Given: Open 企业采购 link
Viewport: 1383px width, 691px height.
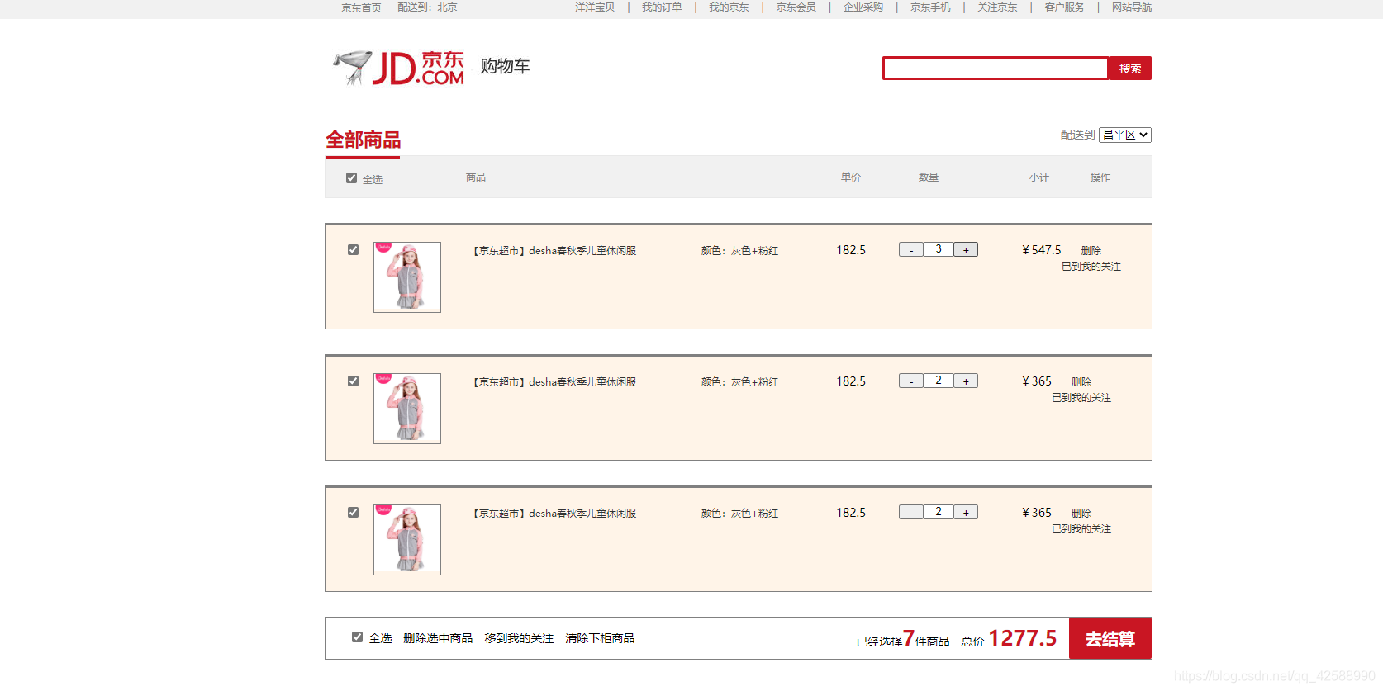Looking at the screenshot, I should click(x=863, y=7).
